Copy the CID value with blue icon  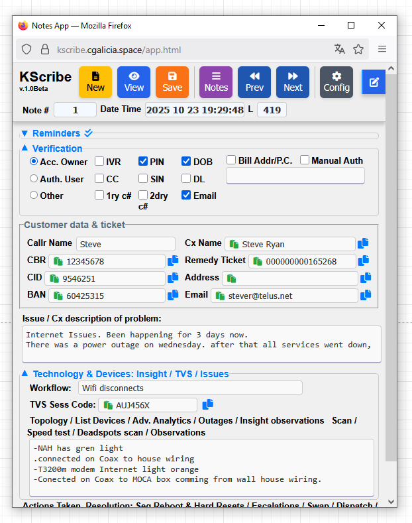[173, 278]
